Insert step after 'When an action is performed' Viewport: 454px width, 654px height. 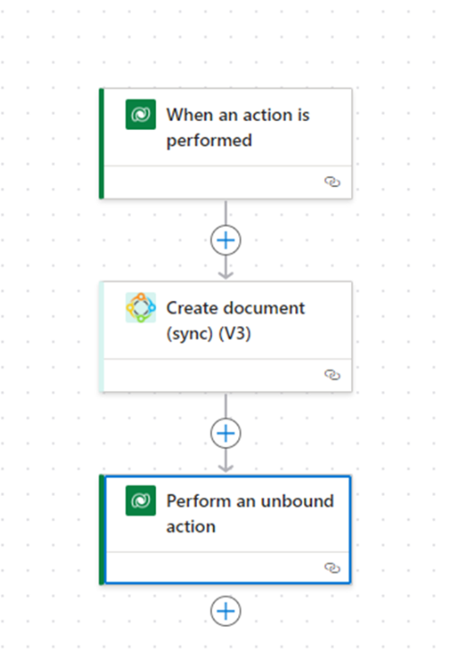(x=226, y=240)
